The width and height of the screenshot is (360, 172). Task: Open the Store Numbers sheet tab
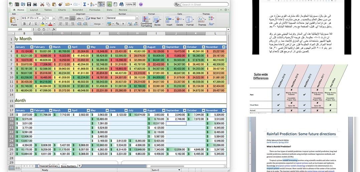[68, 166]
